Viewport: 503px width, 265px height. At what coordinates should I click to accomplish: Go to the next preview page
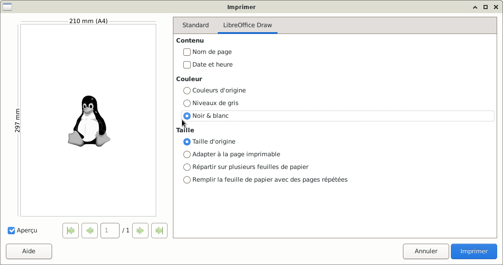pos(140,231)
